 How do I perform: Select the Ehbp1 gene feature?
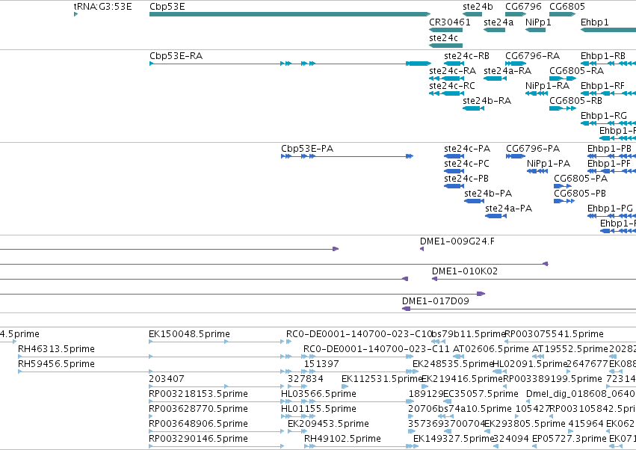tap(608, 30)
